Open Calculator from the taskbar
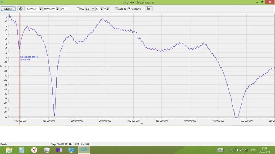The image size is (275, 154). [x=21, y=150]
